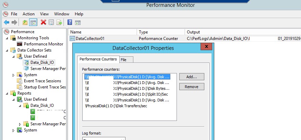Select User Defined under Reports
The image size is (301, 140).
point(35,99)
